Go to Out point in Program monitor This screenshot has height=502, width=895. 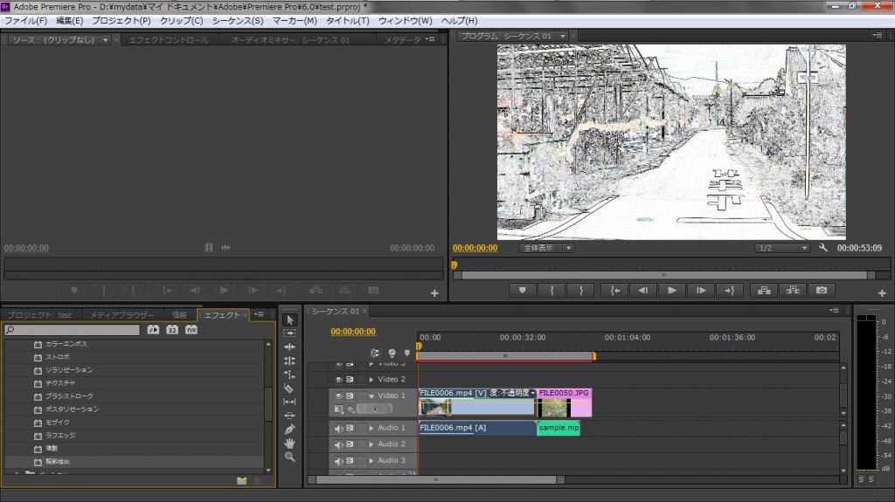730,291
